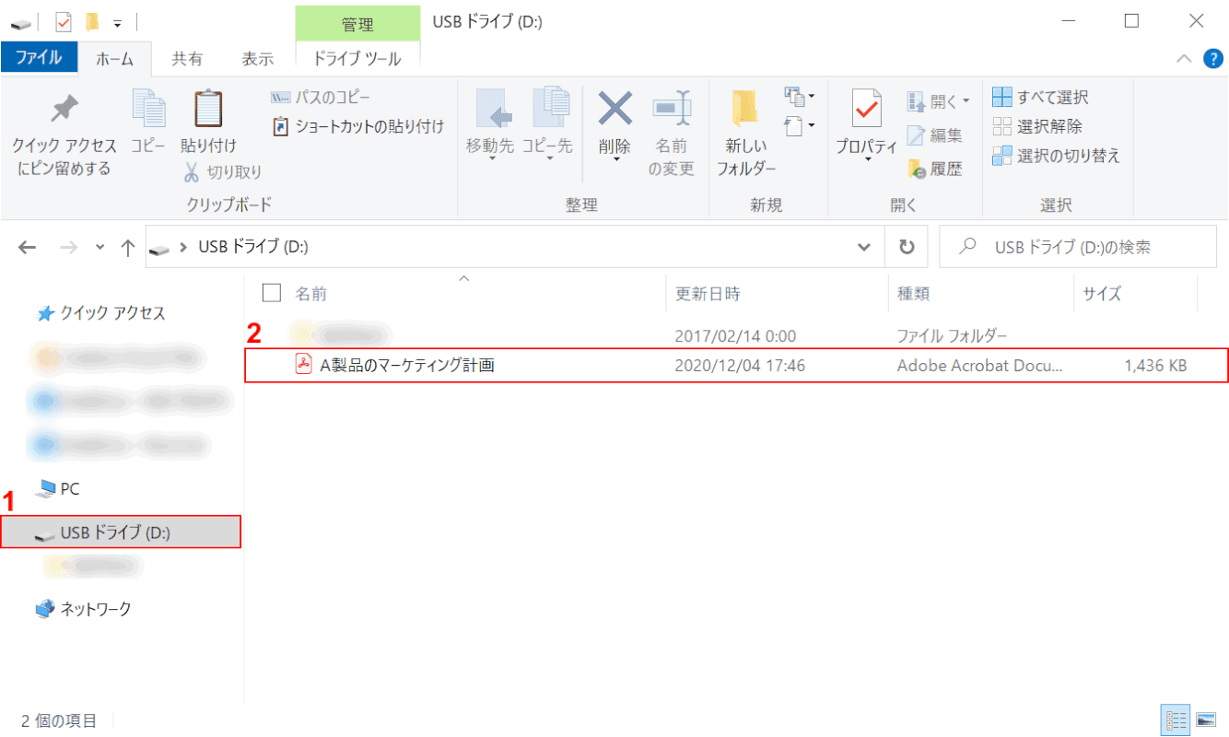Image resolution: width=1229 pixels, height=737 pixels.
Task: Open the recent locations dropdown
Action: pos(99,247)
